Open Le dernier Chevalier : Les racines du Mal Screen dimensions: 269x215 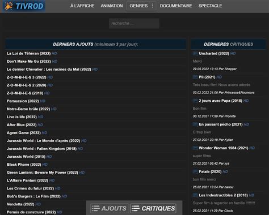tap(49, 69)
